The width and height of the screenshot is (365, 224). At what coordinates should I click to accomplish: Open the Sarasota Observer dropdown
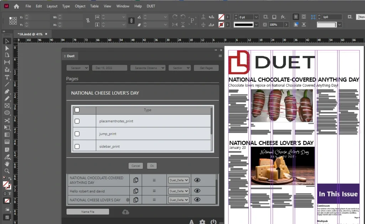click(148, 68)
